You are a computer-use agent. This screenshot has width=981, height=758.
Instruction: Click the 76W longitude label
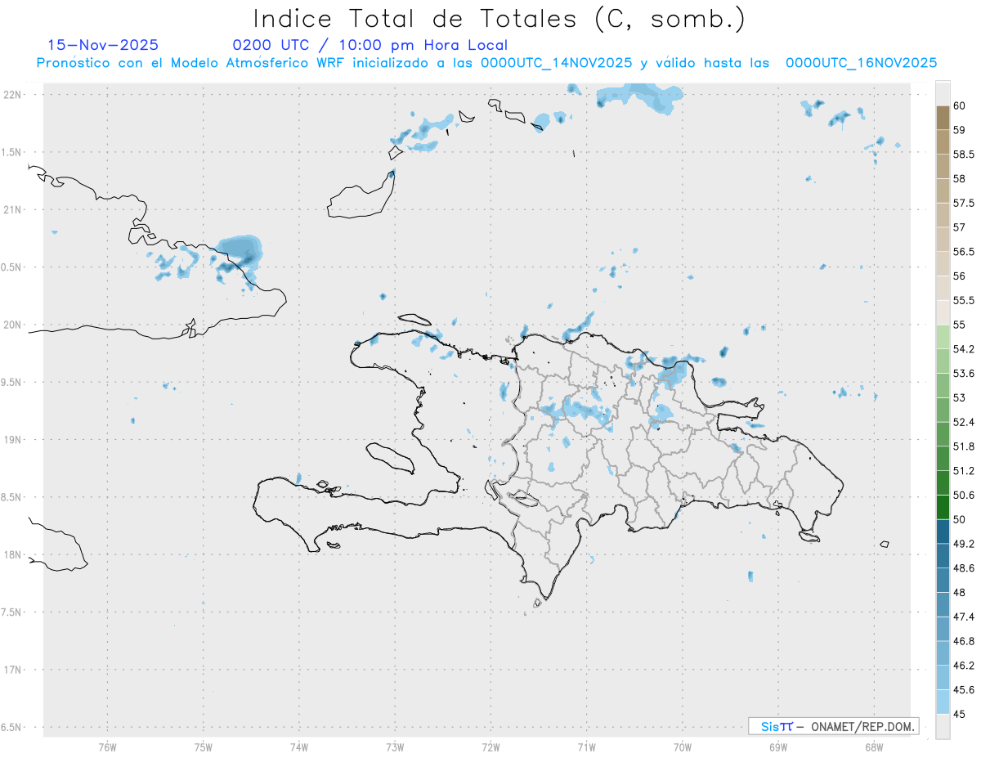pos(107,747)
